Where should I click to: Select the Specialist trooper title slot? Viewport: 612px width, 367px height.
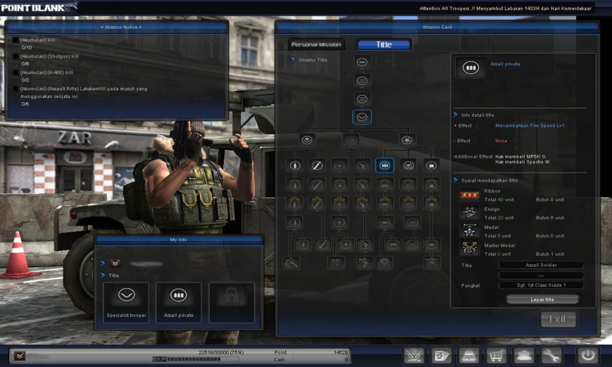click(x=126, y=302)
